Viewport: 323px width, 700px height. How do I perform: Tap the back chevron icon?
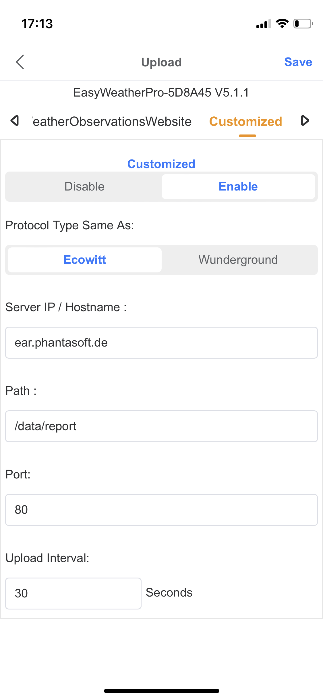click(x=20, y=62)
